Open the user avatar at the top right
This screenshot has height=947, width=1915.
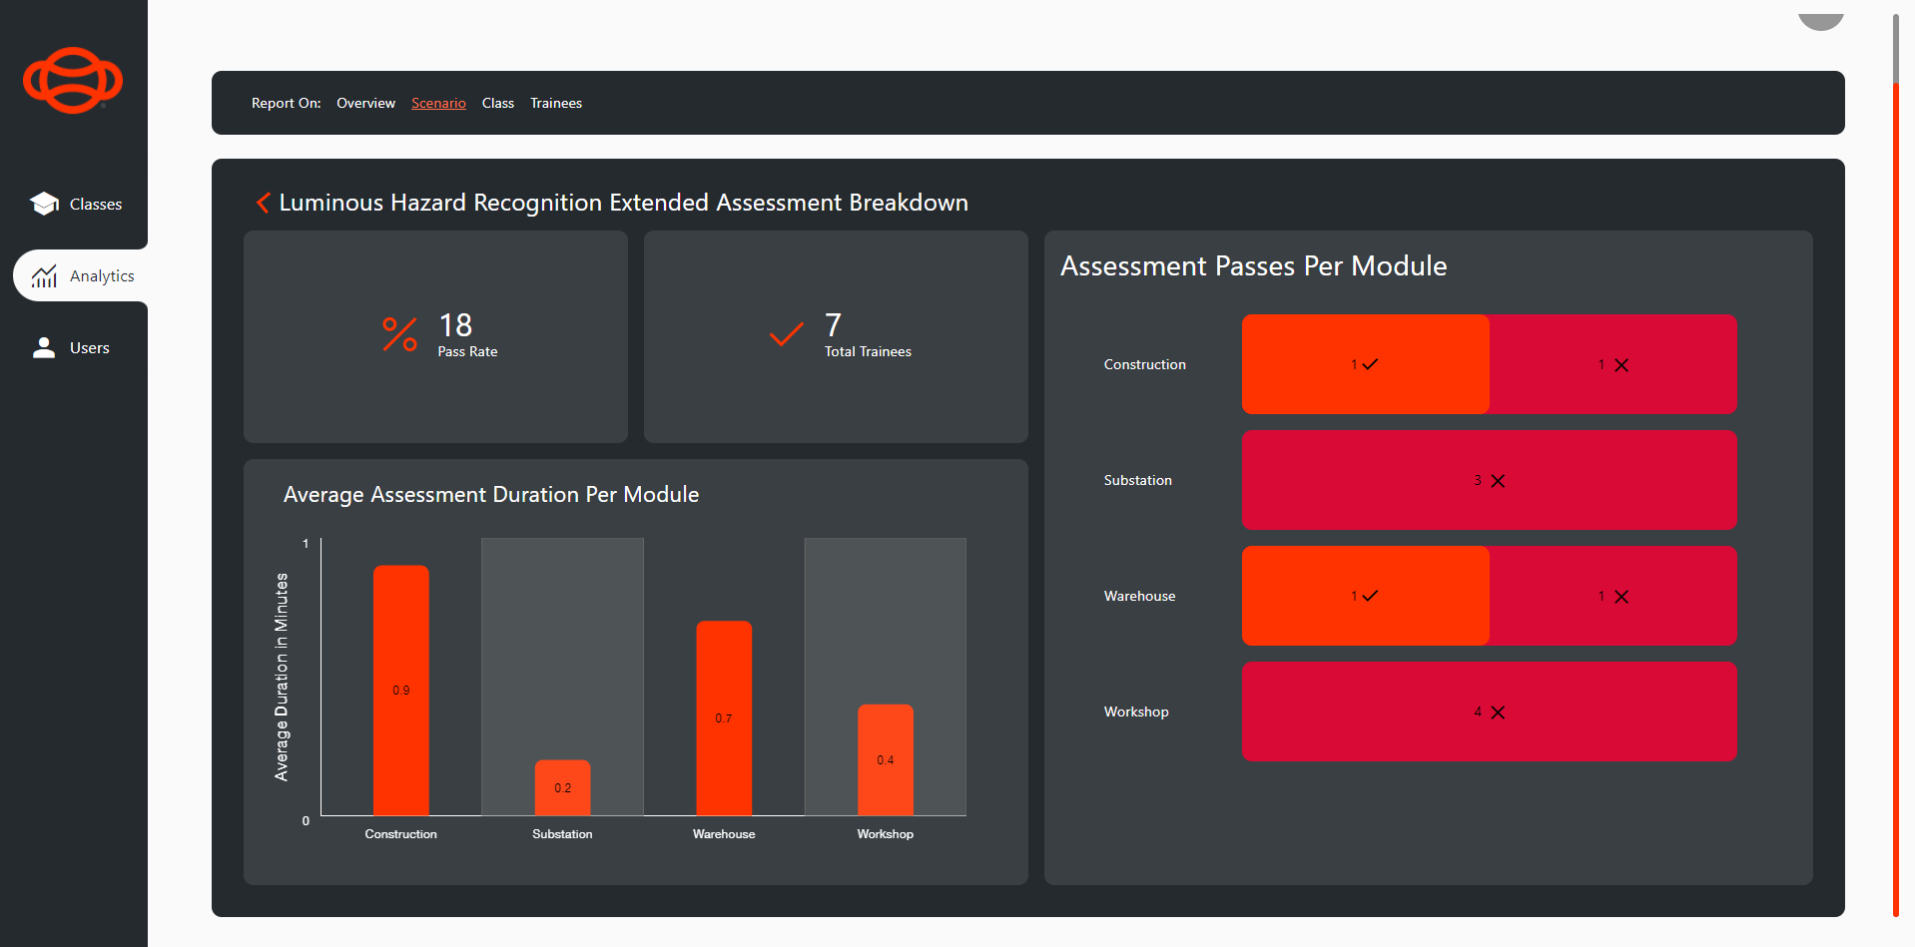pos(1819,16)
